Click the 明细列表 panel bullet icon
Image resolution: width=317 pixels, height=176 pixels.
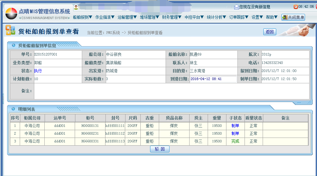pyautogui.click(x=14, y=109)
